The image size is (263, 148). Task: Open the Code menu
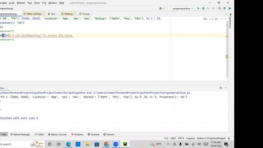pos(12,3)
